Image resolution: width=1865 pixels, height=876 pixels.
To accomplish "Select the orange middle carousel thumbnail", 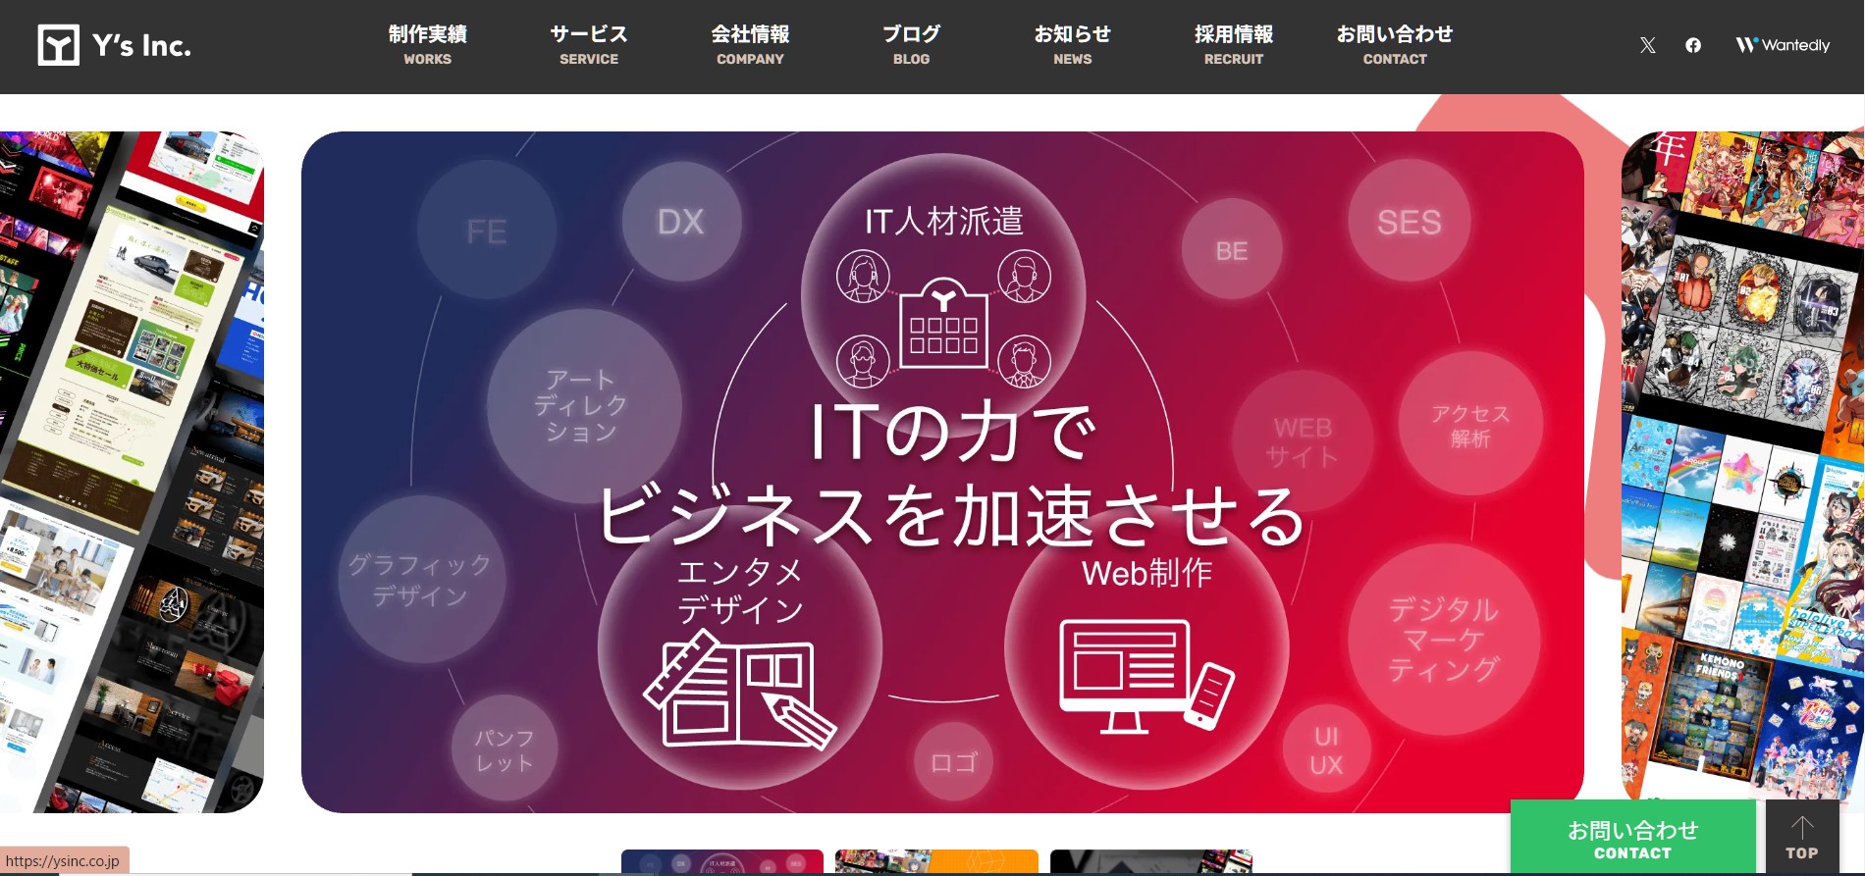I will pos(936,862).
